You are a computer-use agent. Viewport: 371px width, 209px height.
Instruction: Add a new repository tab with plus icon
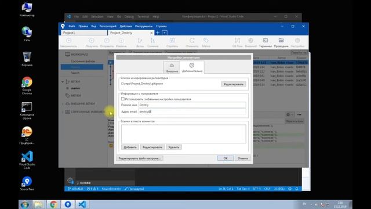point(158,33)
